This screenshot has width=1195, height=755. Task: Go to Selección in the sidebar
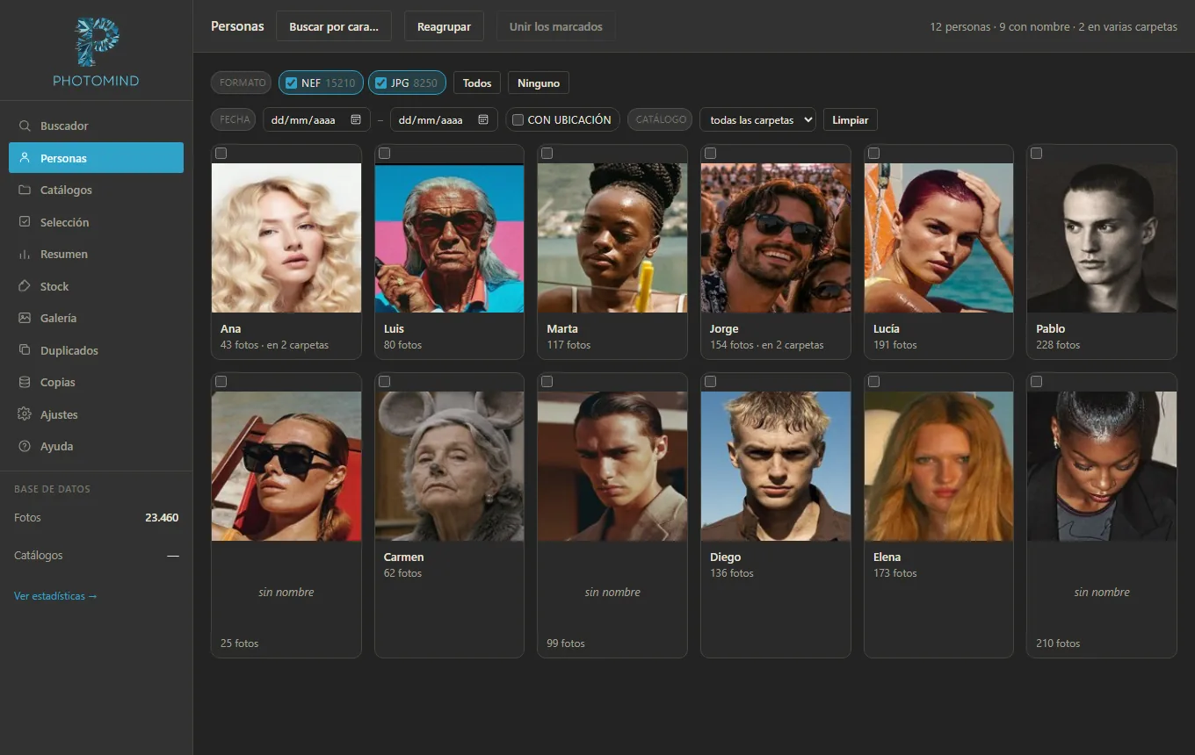tap(96, 222)
